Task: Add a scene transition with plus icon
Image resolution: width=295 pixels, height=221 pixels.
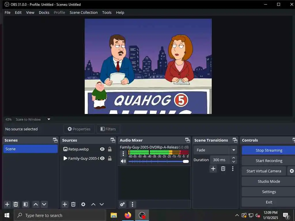Action: click(213, 169)
